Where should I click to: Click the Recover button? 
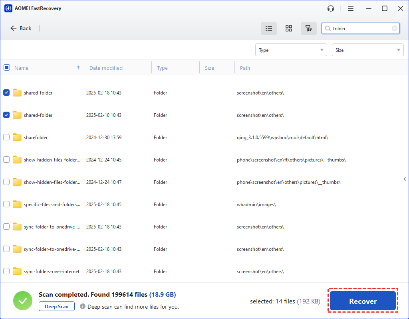point(363,301)
